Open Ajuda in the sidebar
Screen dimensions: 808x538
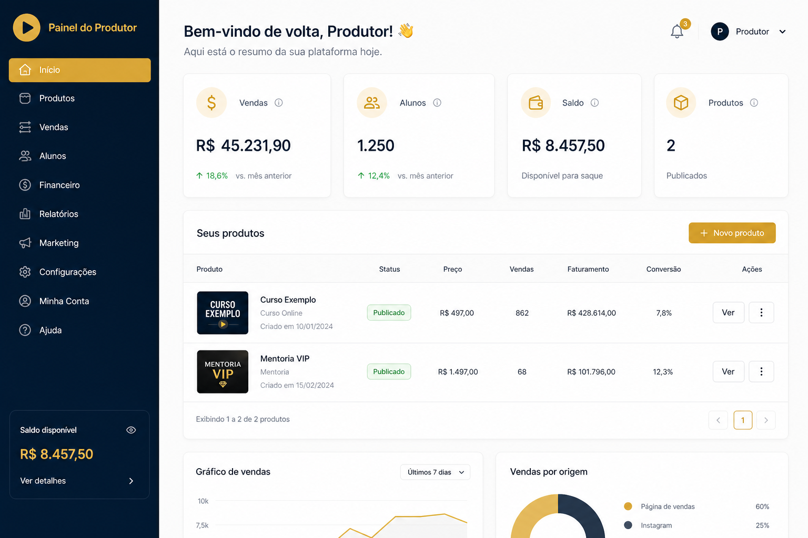tap(80, 330)
